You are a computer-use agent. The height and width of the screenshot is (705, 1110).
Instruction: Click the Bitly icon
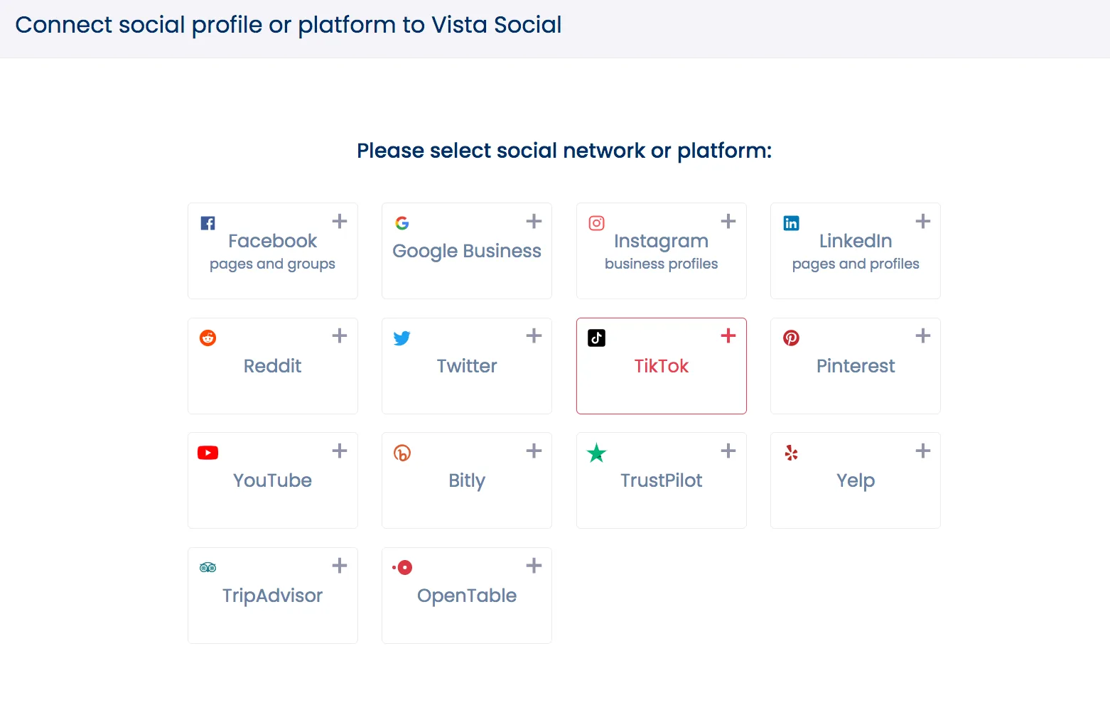(402, 453)
